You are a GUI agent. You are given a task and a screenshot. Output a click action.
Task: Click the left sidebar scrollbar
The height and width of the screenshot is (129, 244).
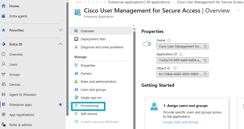67,59
